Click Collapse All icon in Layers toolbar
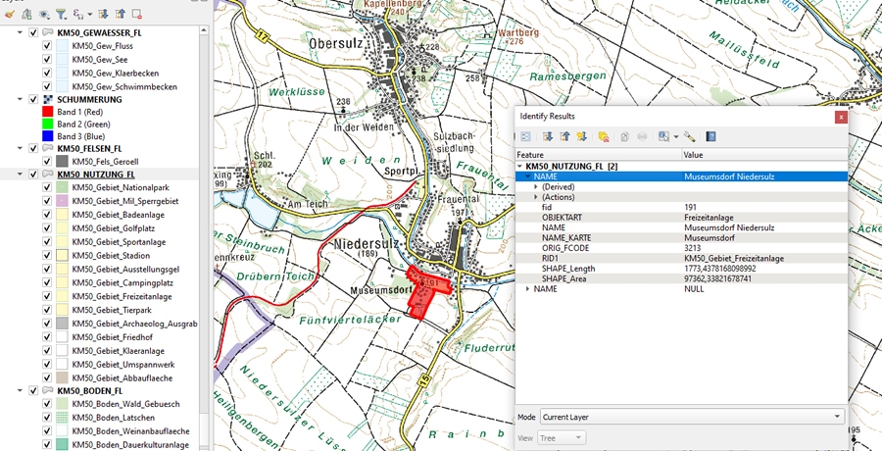Image resolution: width=882 pixels, height=451 pixels. (x=120, y=14)
